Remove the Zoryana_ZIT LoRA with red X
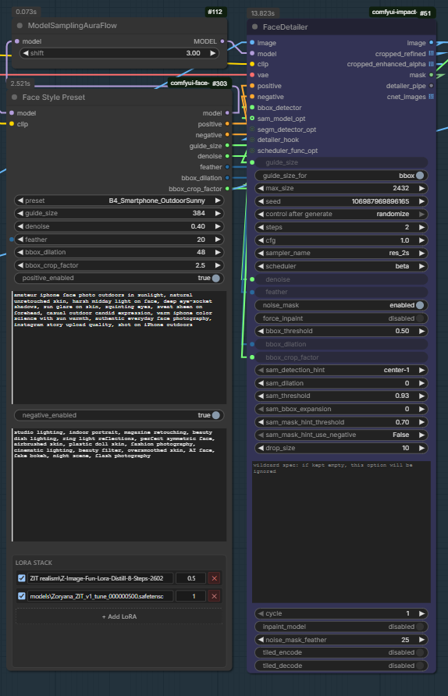 [215, 596]
